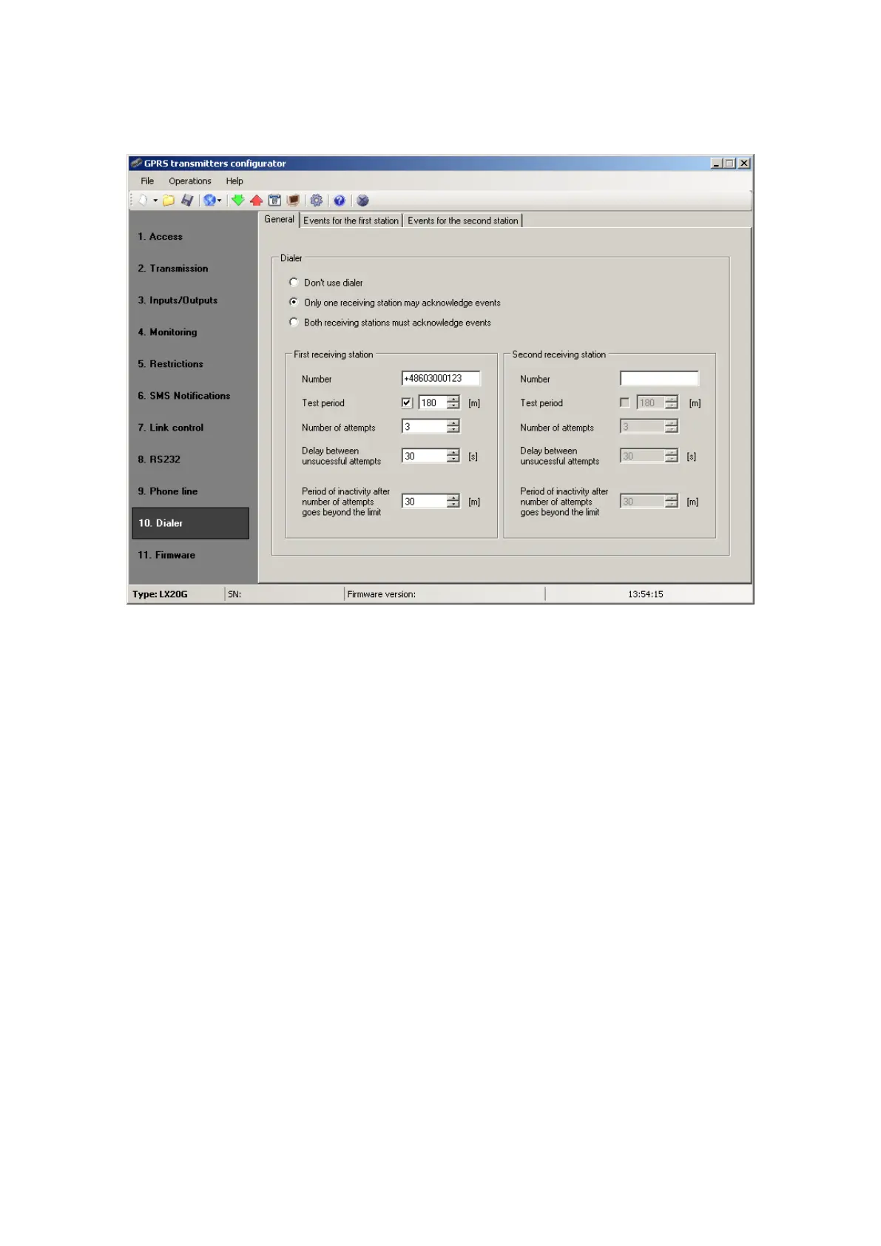
Task: Click second station Number field
Action: click(x=659, y=378)
